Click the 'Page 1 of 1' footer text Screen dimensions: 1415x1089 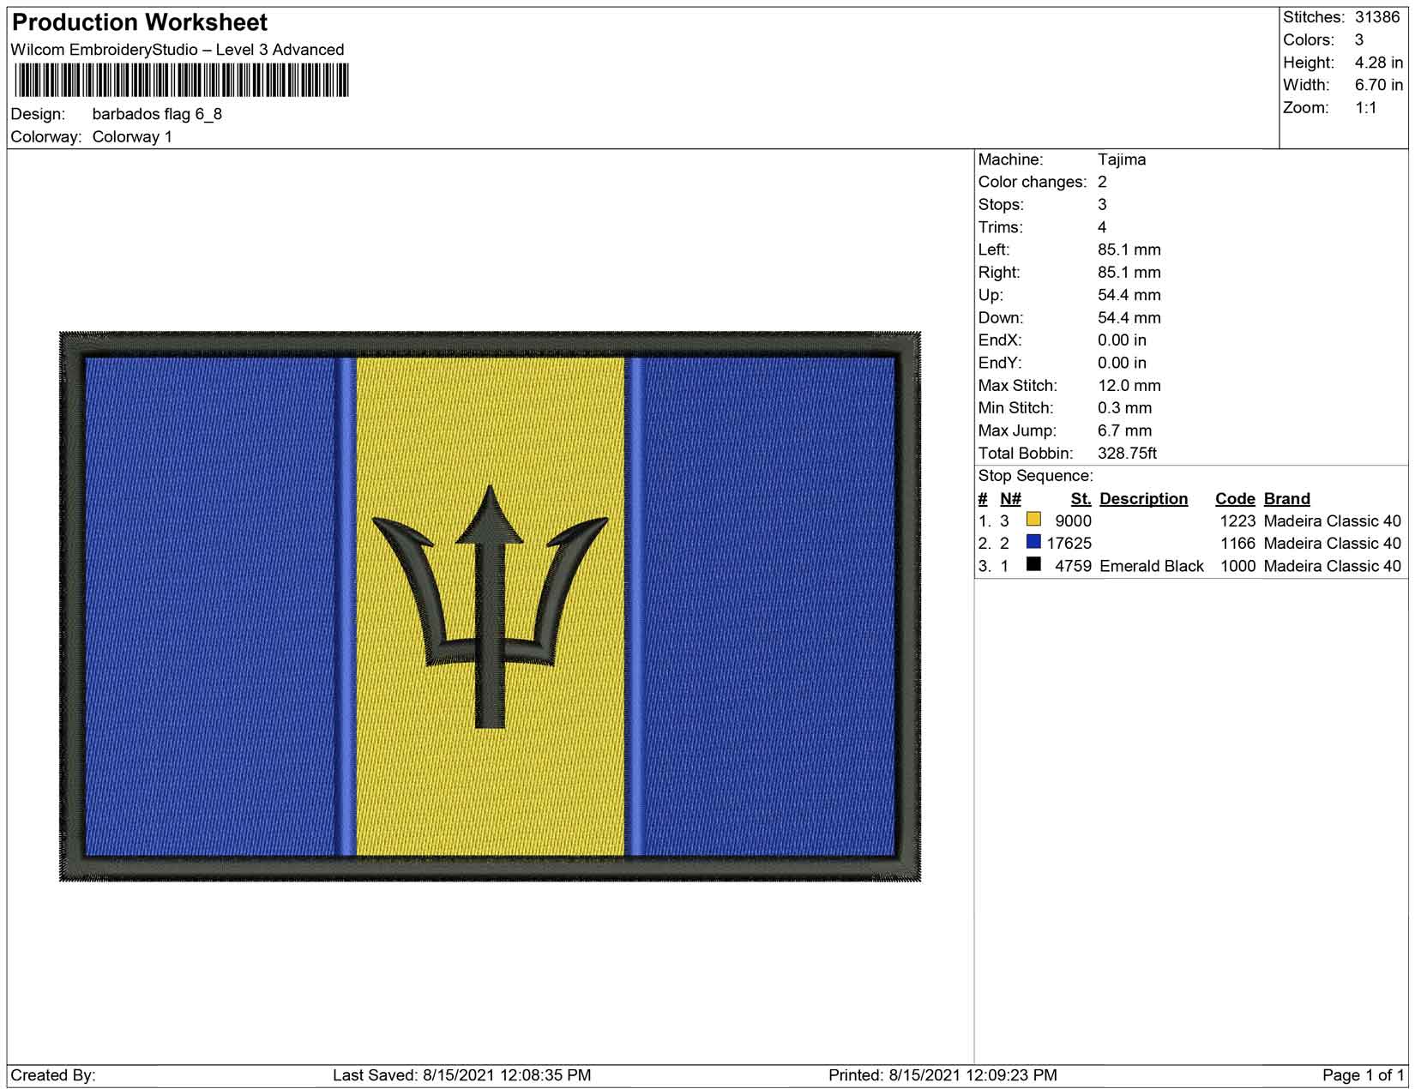(1364, 1075)
